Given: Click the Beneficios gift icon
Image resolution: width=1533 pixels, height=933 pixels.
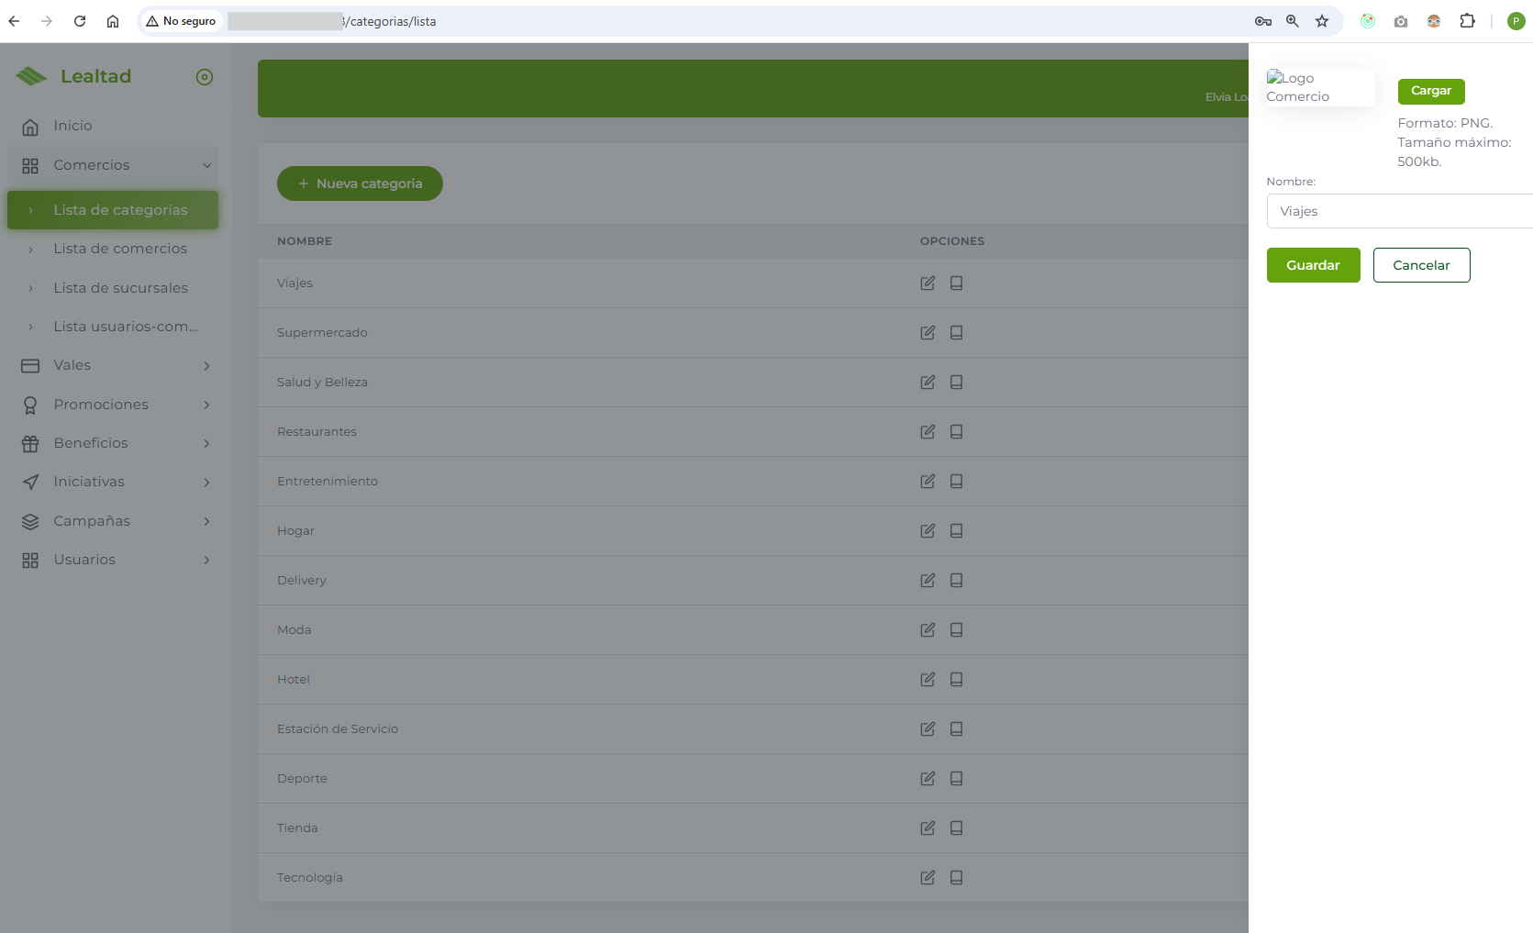Looking at the screenshot, I should [30, 442].
